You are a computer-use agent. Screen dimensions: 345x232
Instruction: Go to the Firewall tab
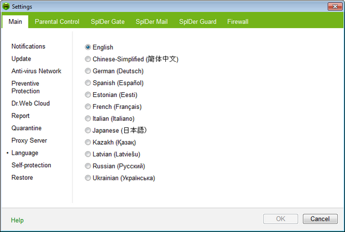pyautogui.click(x=238, y=21)
